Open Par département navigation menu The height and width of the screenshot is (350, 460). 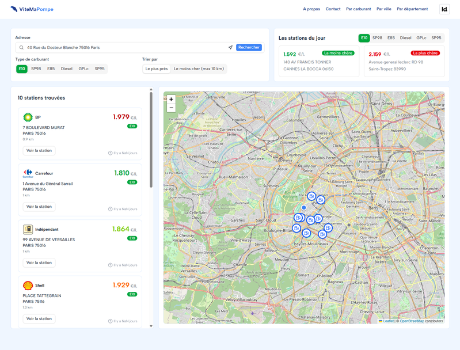click(x=412, y=9)
